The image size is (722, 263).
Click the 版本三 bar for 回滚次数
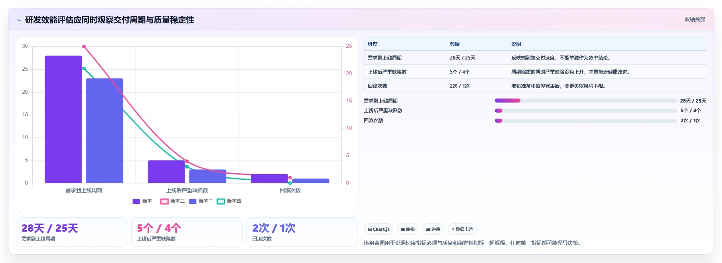(311, 181)
